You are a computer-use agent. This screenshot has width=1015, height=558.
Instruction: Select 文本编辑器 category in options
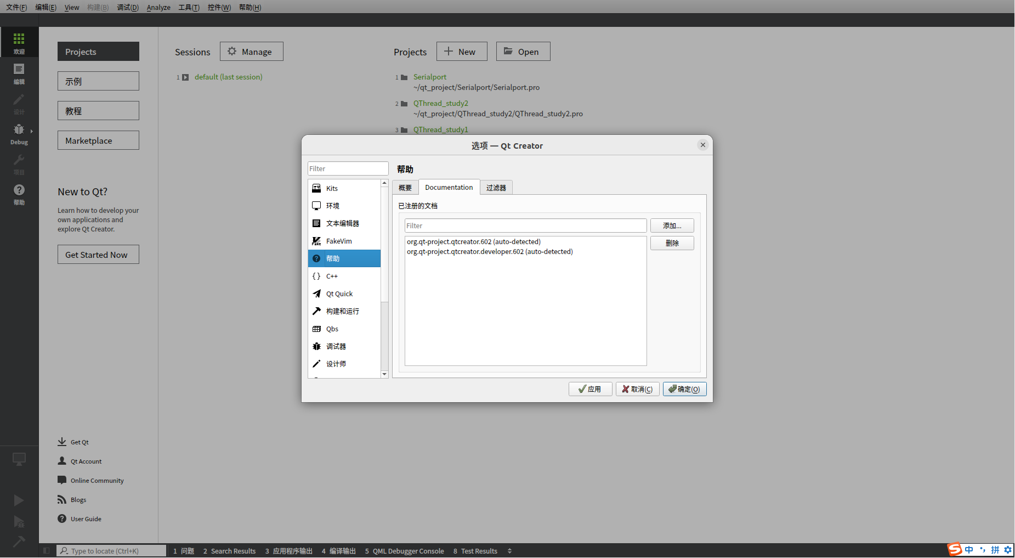pos(344,223)
